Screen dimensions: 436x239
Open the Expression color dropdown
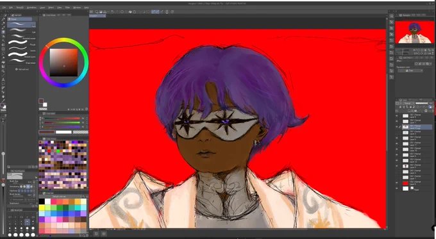tap(410, 70)
